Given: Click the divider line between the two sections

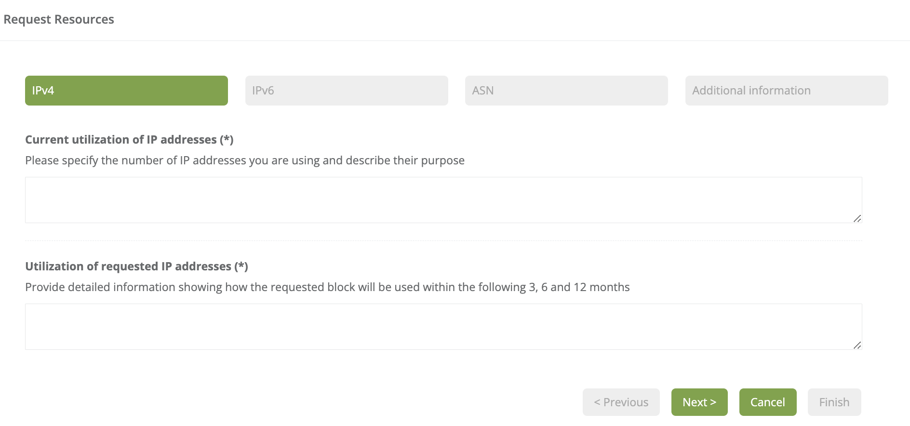Looking at the screenshot, I should click(x=443, y=240).
